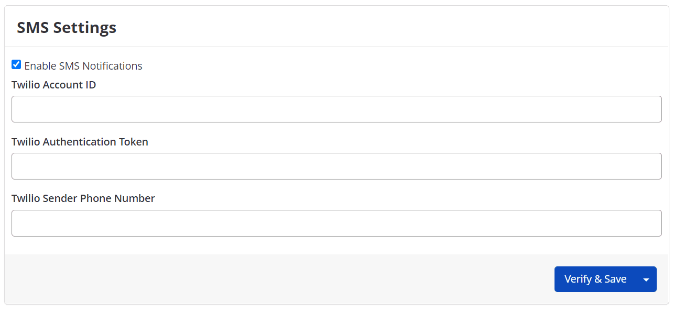Viewport: 674px width, 314px height.
Task: Click the empty Authentication Token text box
Action: click(x=335, y=166)
